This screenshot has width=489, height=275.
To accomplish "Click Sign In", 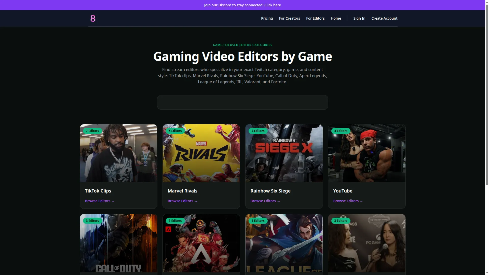I will pyautogui.click(x=359, y=18).
